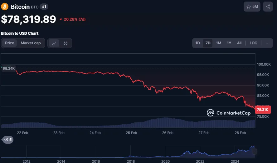Click 2024 on the overview timeline
277x163 pixels.
click(x=235, y=161)
